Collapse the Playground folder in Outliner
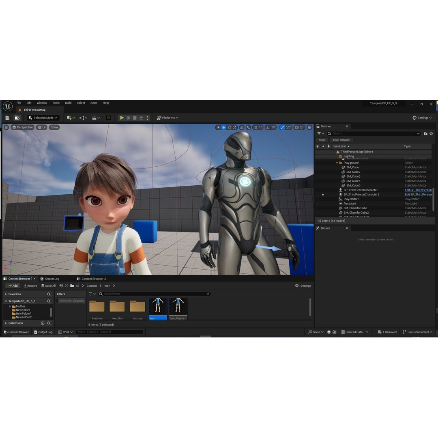Image resolution: width=438 pixels, height=438 pixels. (337, 163)
